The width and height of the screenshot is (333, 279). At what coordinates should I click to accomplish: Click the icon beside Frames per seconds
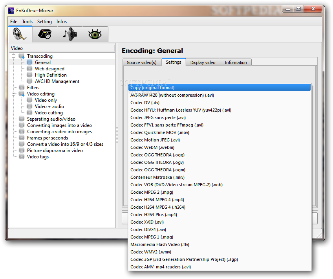(x=22, y=138)
